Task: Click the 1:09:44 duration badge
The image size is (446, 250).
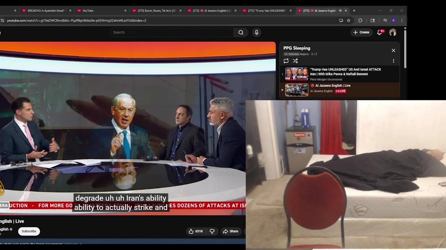Action: pos(302,77)
